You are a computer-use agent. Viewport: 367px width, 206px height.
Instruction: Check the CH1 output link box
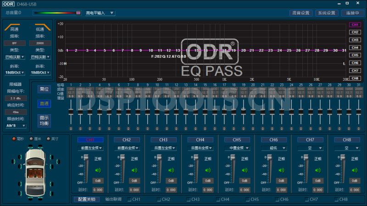(x=129, y=200)
